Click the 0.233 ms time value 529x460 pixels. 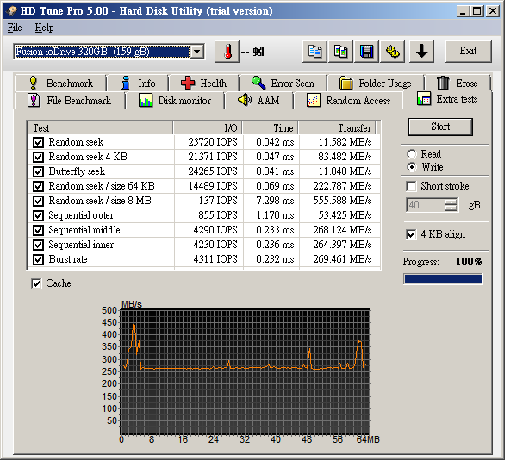(275, 230)
